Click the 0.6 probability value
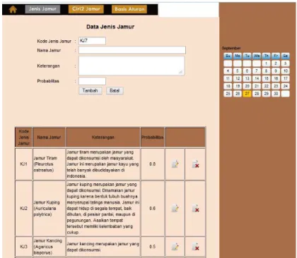 tap(153, 209)
